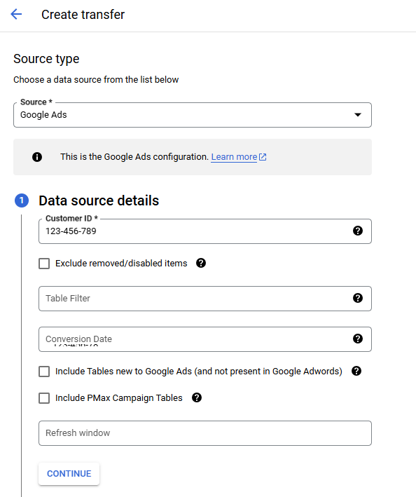The image size is (416, 497).
Task: Open the Source dropdown showing Google Ads
Action: (x=193, y=115)
